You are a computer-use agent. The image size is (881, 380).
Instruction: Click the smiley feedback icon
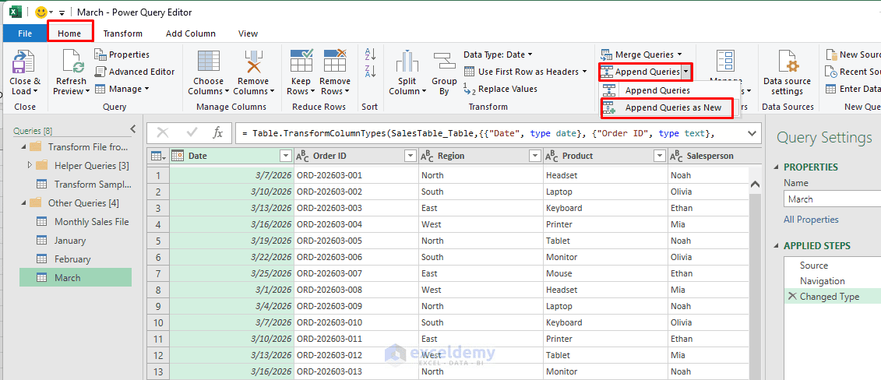(41, 12)
